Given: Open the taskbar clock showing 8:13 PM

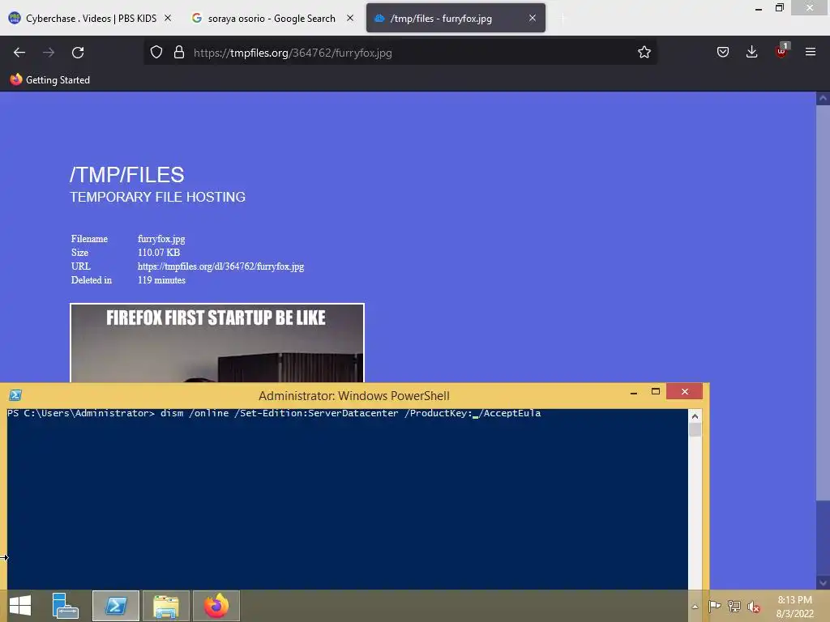Looking at the screenshot, I should pos(794,607).
